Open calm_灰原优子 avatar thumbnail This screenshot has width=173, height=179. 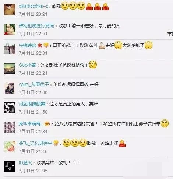coord(10,88)
